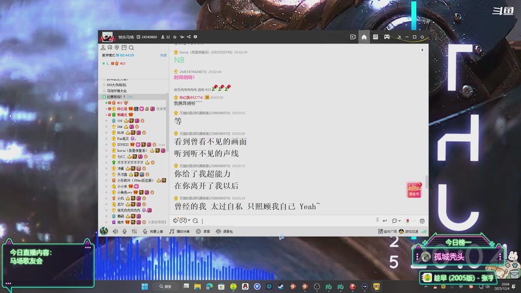Focus the chat message input field
The image size is (521, 293).
point(287,221)
